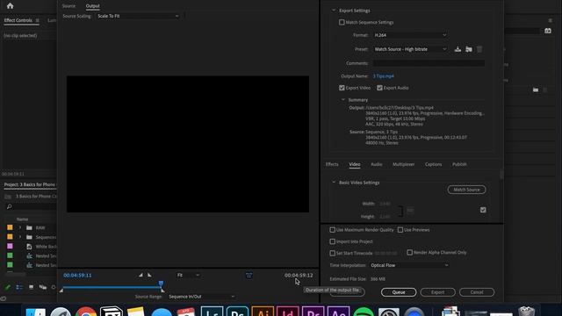Check Import Into Project
The height and width of the screenshot is (316, 562).
point(332,241)
